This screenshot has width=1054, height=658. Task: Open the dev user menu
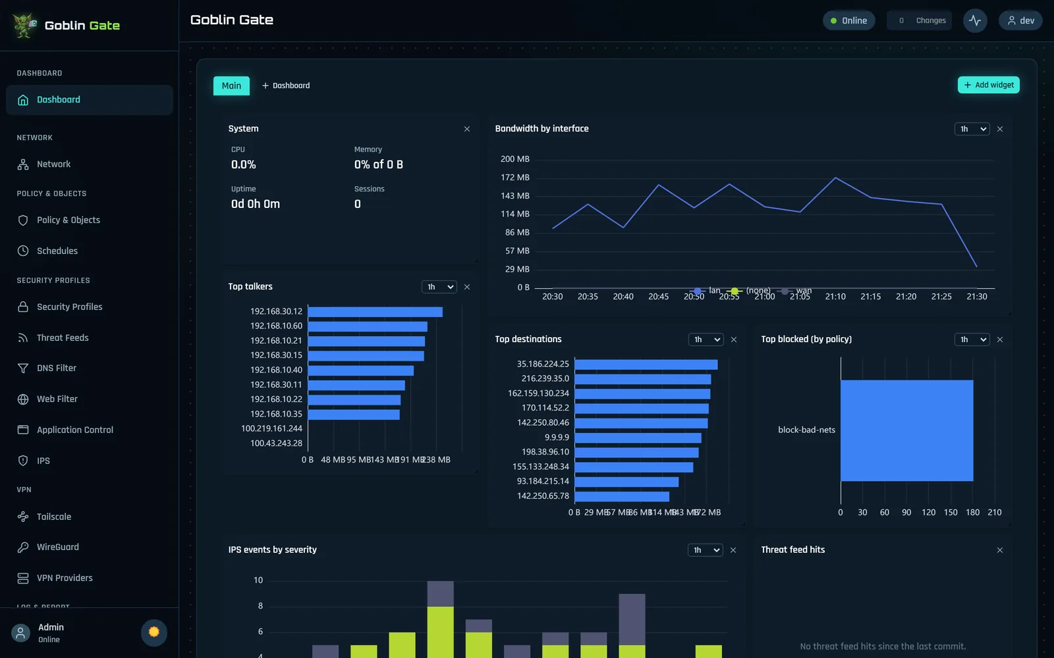coord(1020,20)
